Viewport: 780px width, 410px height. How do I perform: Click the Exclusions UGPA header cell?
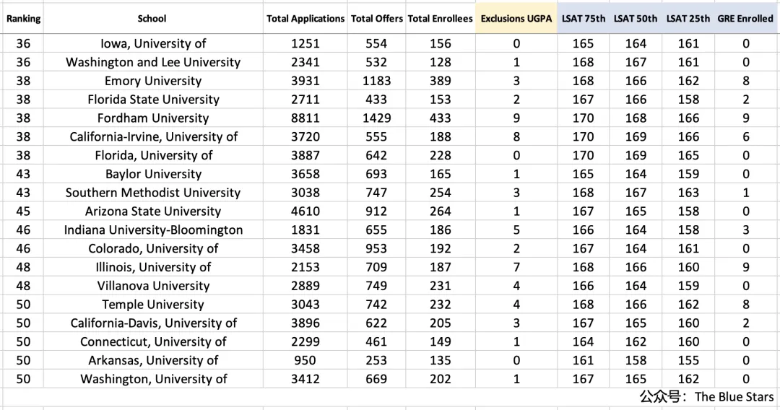(x=516, y=19)
